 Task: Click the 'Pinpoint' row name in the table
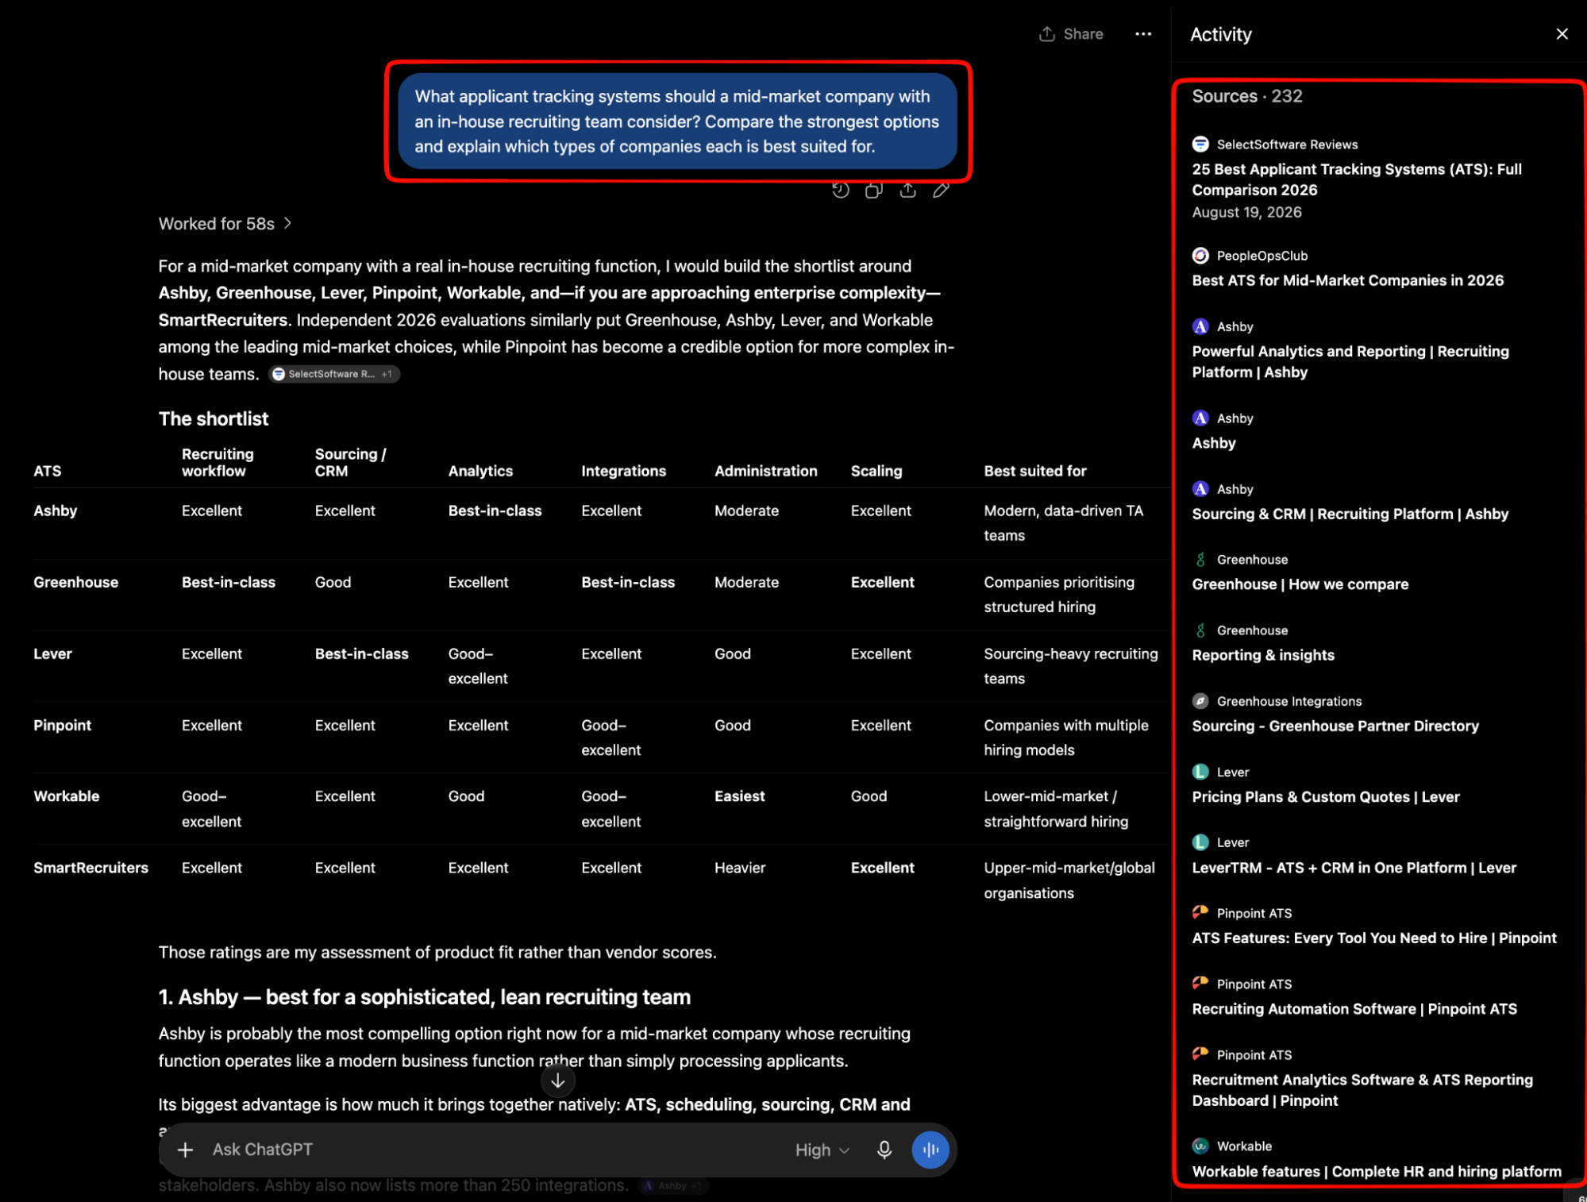click(x=62, y=725)
